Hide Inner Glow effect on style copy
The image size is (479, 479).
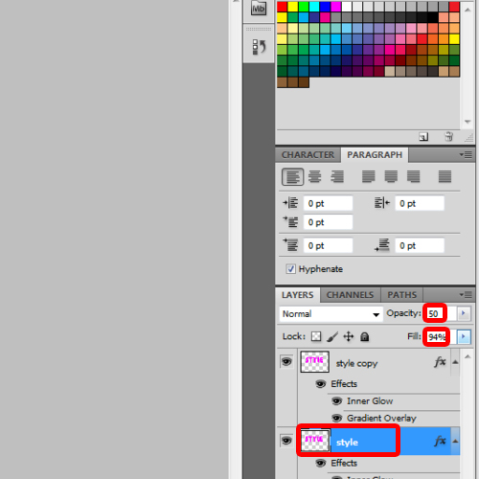337,401
